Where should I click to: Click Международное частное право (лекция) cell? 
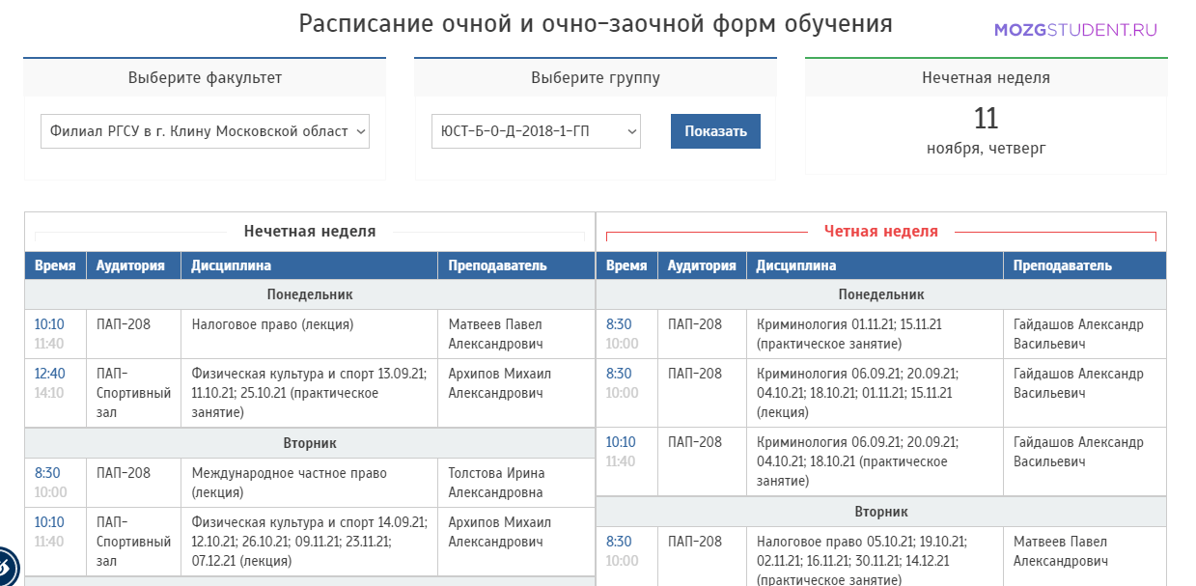(309, 483)
